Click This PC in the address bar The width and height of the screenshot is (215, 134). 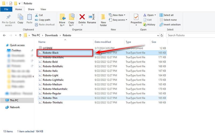[x=36, y=35]
